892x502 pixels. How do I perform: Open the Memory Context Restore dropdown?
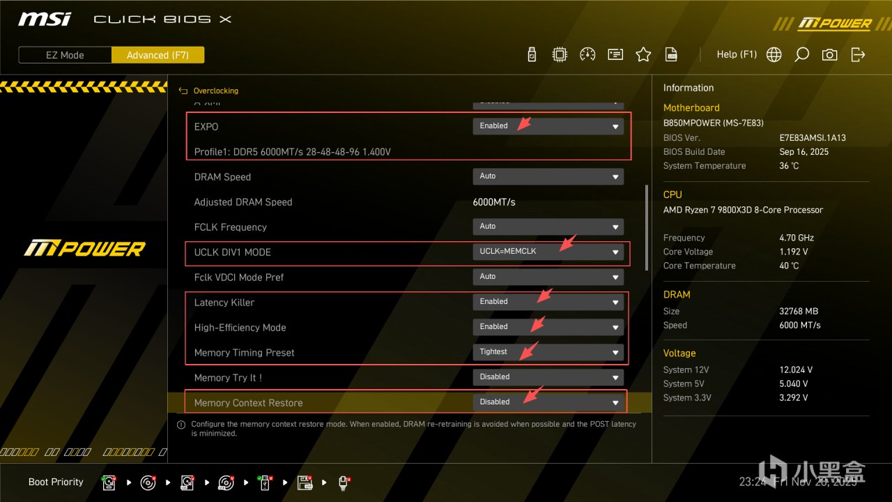(548, 402)
